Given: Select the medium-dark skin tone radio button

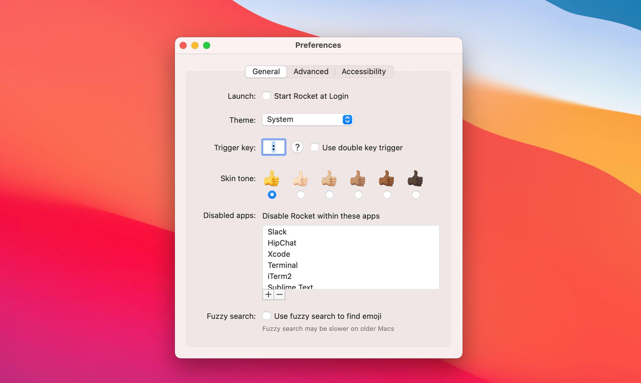Looking at the screenshot, I should tap(387, 194).
